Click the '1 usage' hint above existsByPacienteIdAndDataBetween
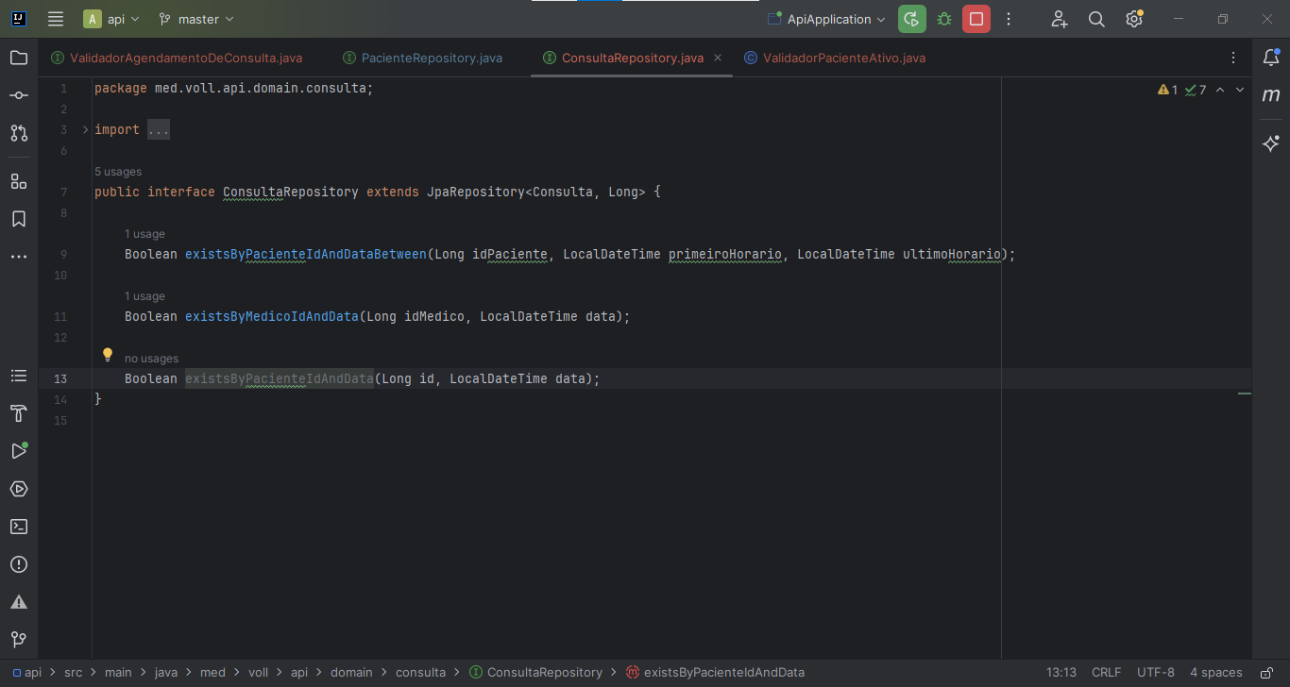This screenshot has width=1290, height=687. [x=144, y=234]
